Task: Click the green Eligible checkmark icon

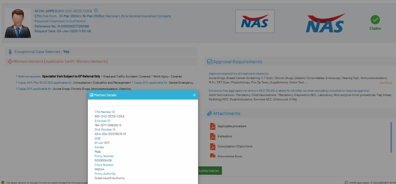Action: 375,20
